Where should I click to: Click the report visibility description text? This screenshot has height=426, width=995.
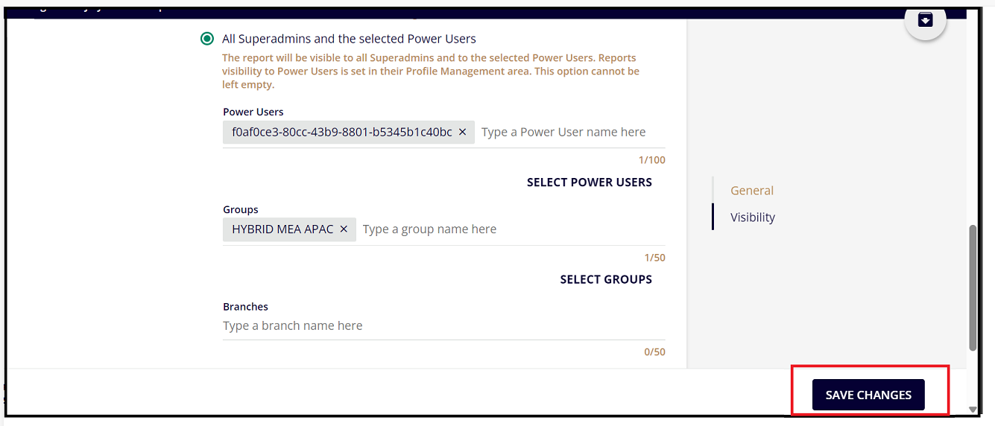[431, 71]
